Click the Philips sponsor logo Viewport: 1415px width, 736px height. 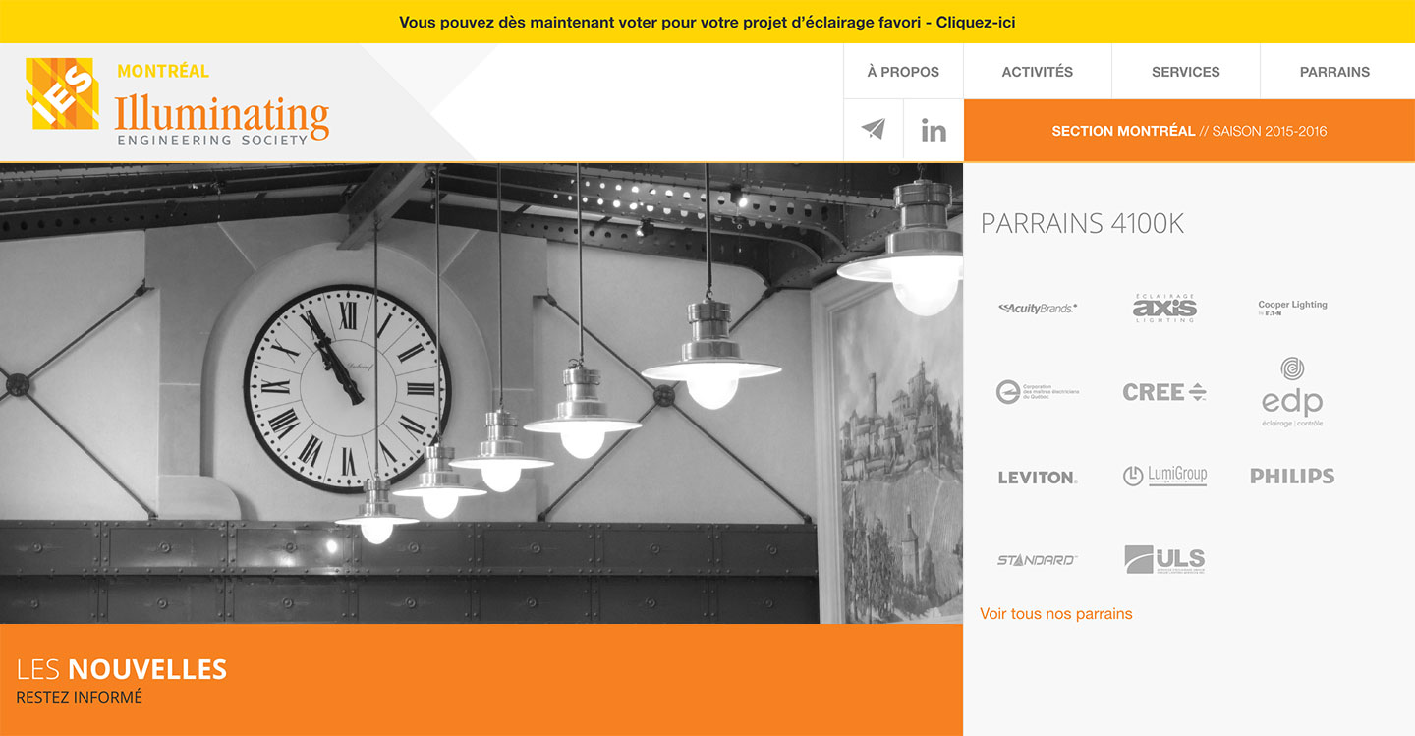pyautogui.click(x=1292, y=476)
